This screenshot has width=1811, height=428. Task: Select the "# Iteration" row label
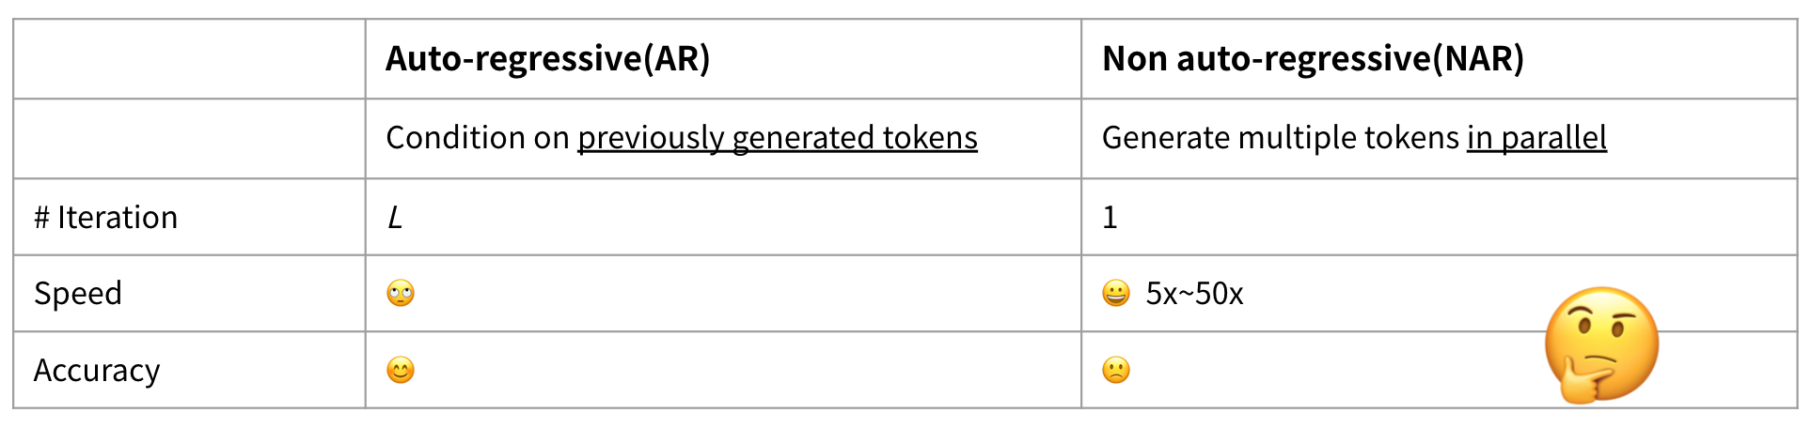106,218
